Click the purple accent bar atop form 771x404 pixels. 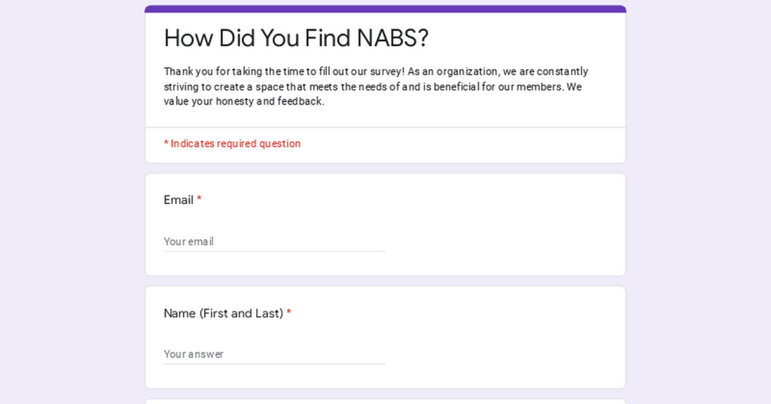pyautogui.click(x=385, y=9)
